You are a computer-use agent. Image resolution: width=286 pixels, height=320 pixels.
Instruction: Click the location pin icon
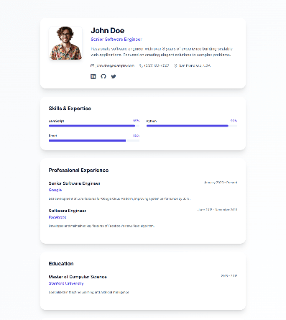coord(175,65)
